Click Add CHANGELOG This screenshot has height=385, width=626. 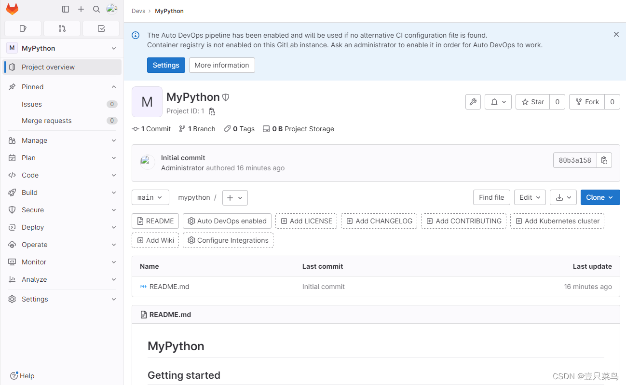379,221
